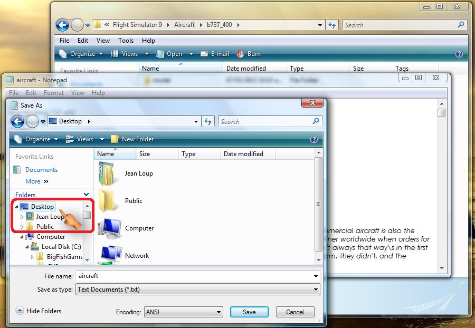The height and width of the screenshot is (328, 475).
Task: Open the Jean Loup folder icon in file list
Action: click(106, 173)
